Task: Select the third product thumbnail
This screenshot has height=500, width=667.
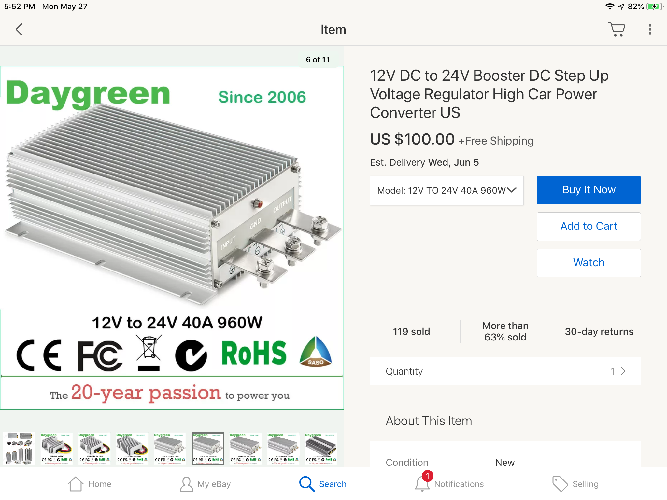Action: (x=94, y=448)
